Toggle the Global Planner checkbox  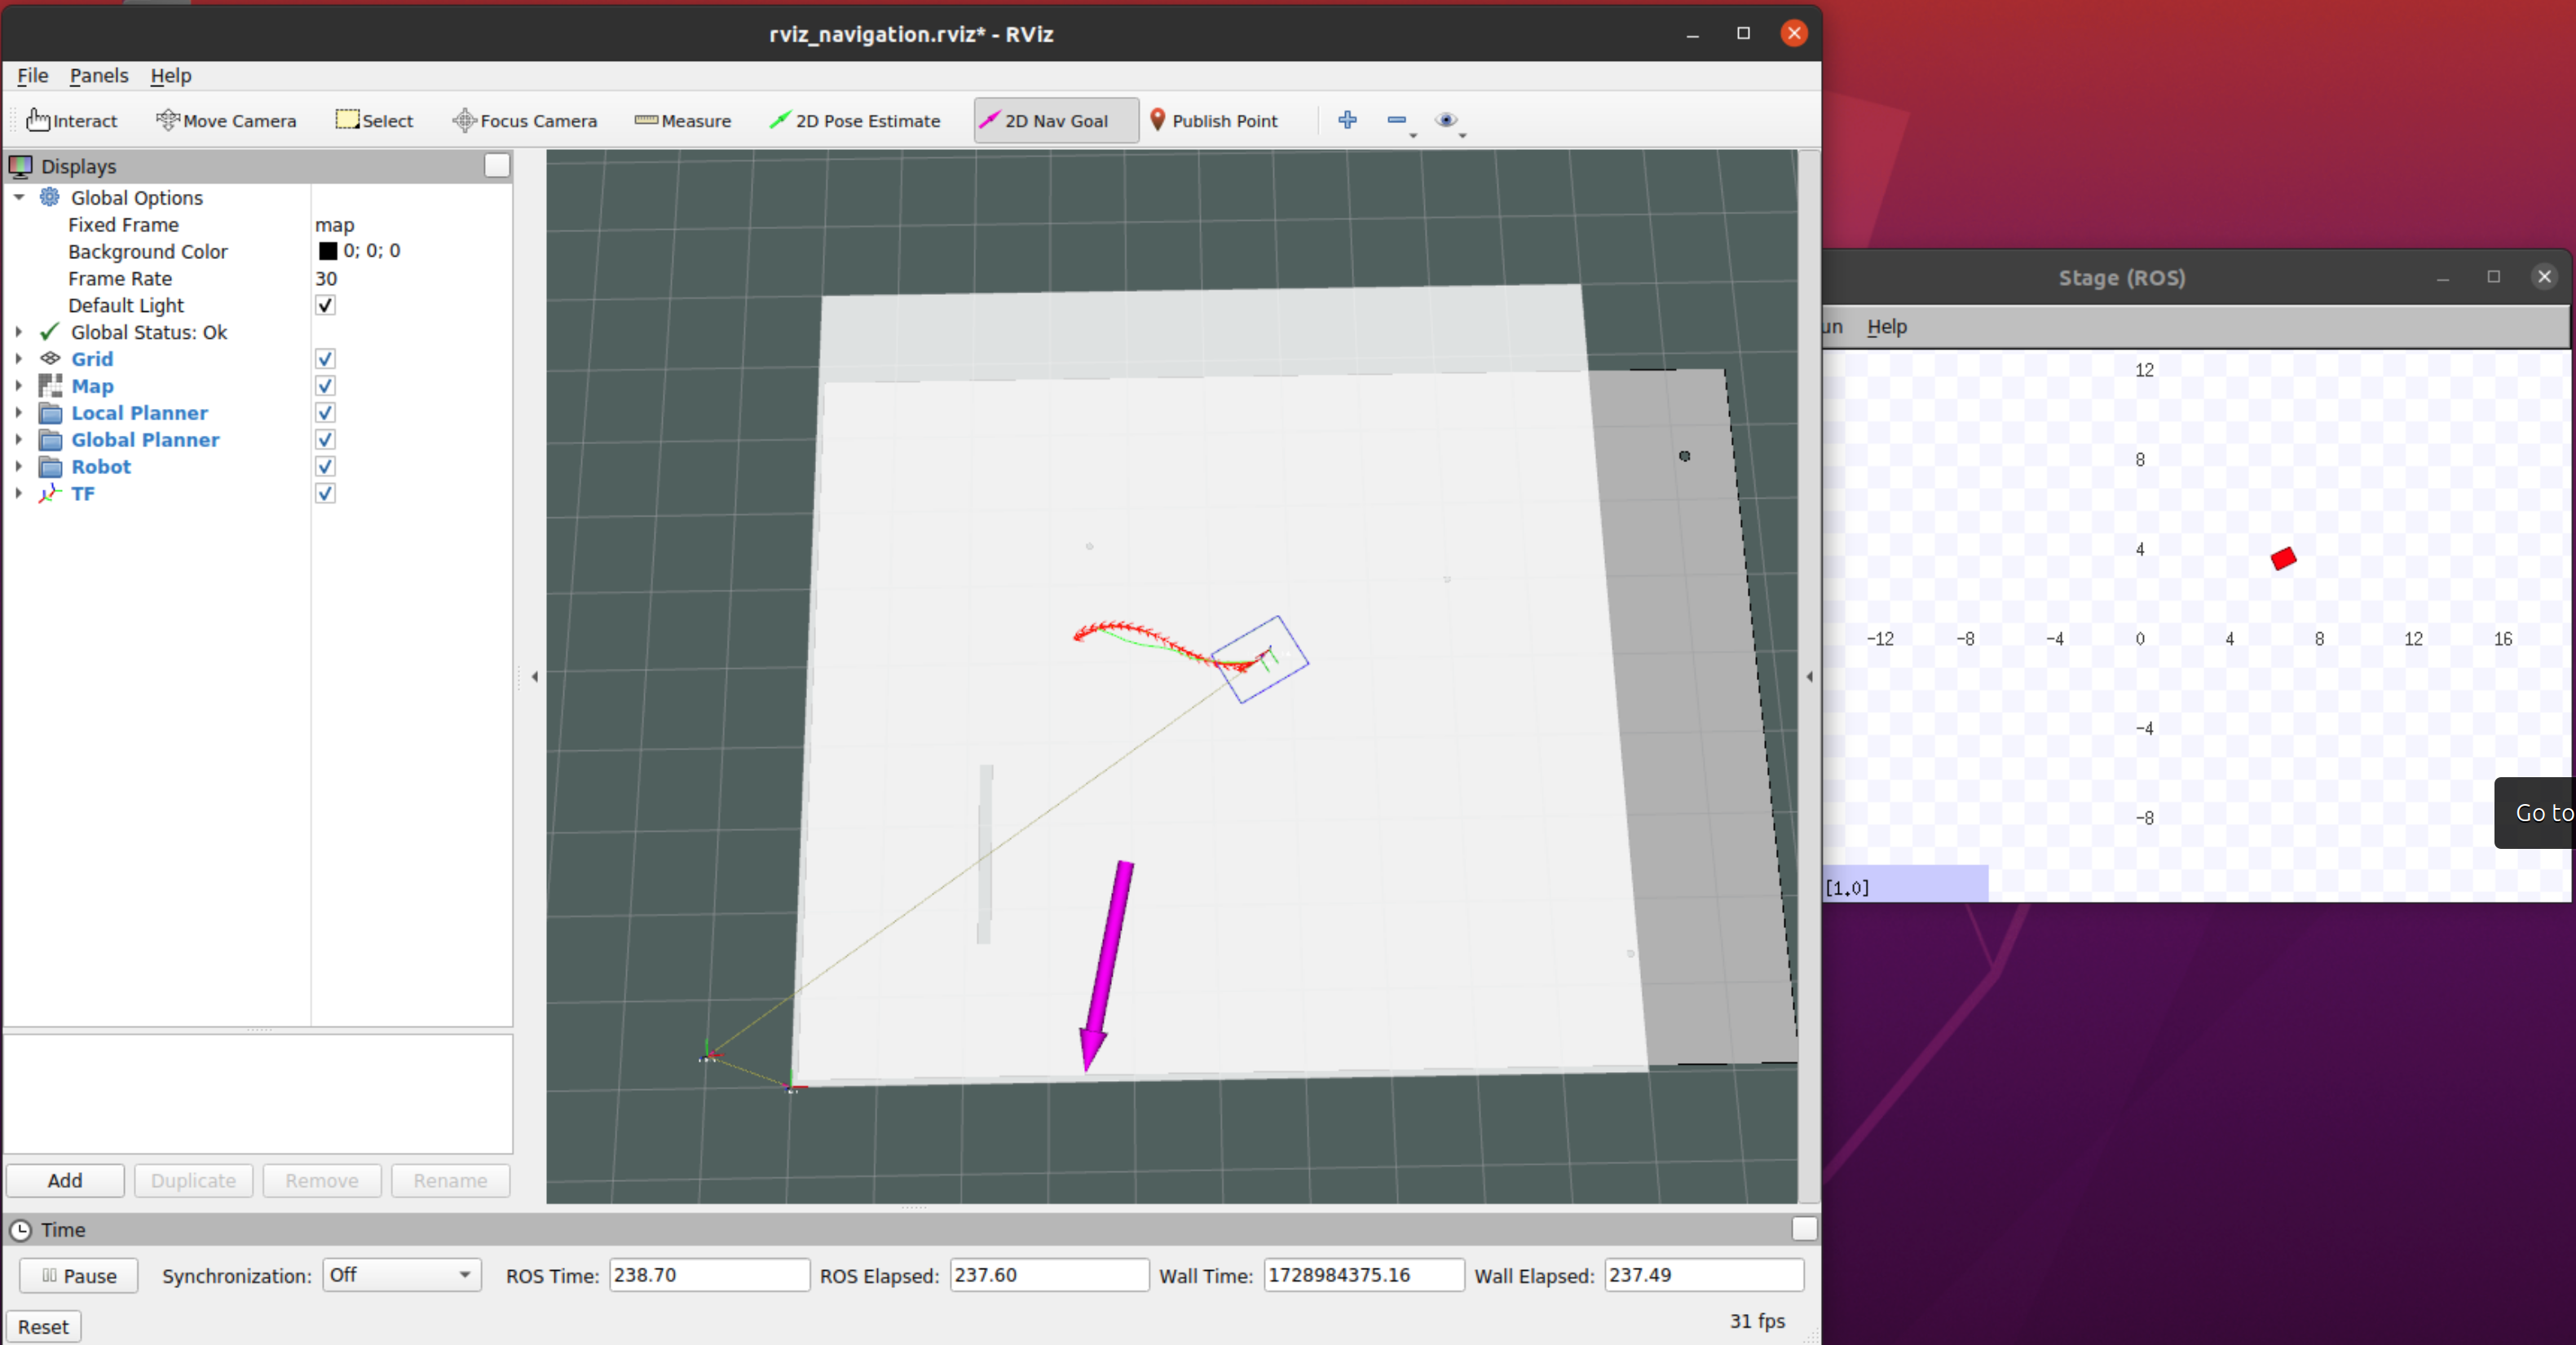pos(325,440)
